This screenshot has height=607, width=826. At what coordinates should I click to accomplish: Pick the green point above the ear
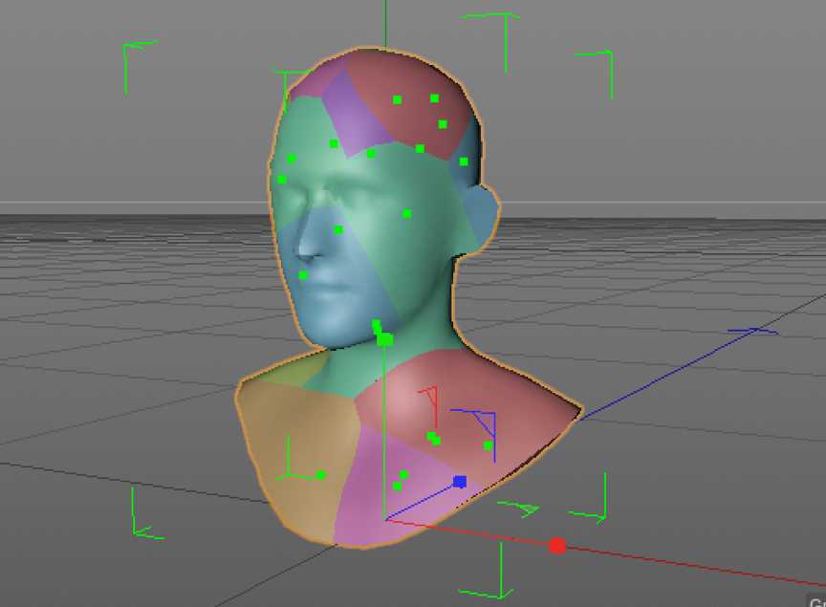[464, 162]
